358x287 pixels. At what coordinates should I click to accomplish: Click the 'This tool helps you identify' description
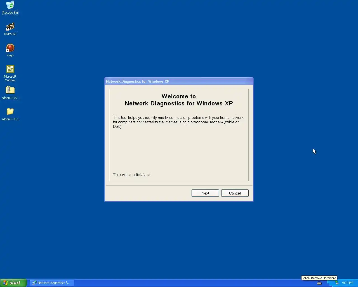click(x=178, y=122)
